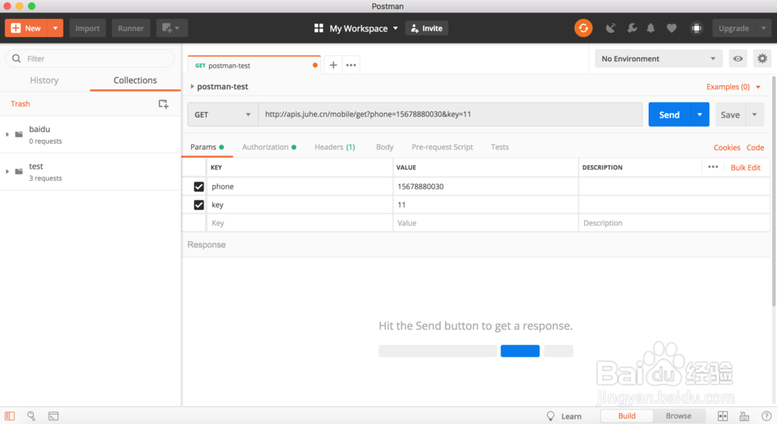This screenshot has width=777, height=424.
Task: Click the Runner button
Action: click(131, 28)
